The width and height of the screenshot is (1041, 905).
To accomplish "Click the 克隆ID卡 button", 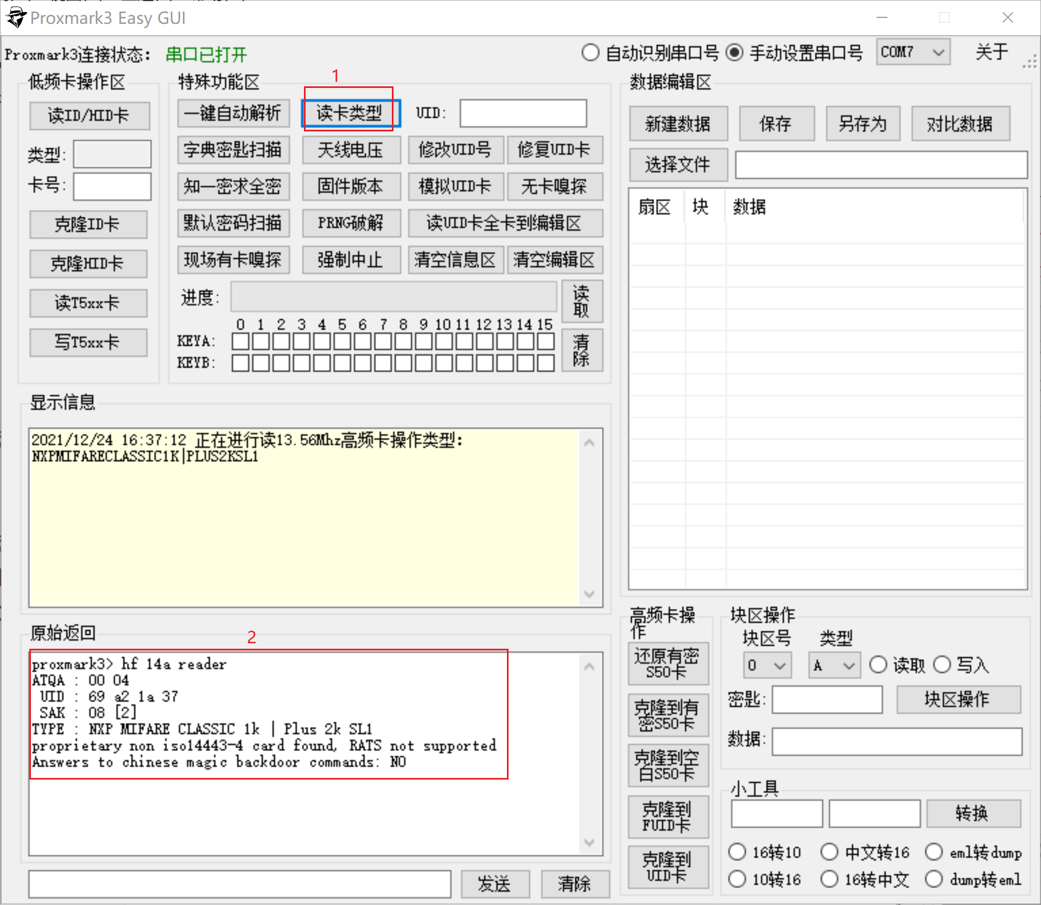I will click(88, 224).
